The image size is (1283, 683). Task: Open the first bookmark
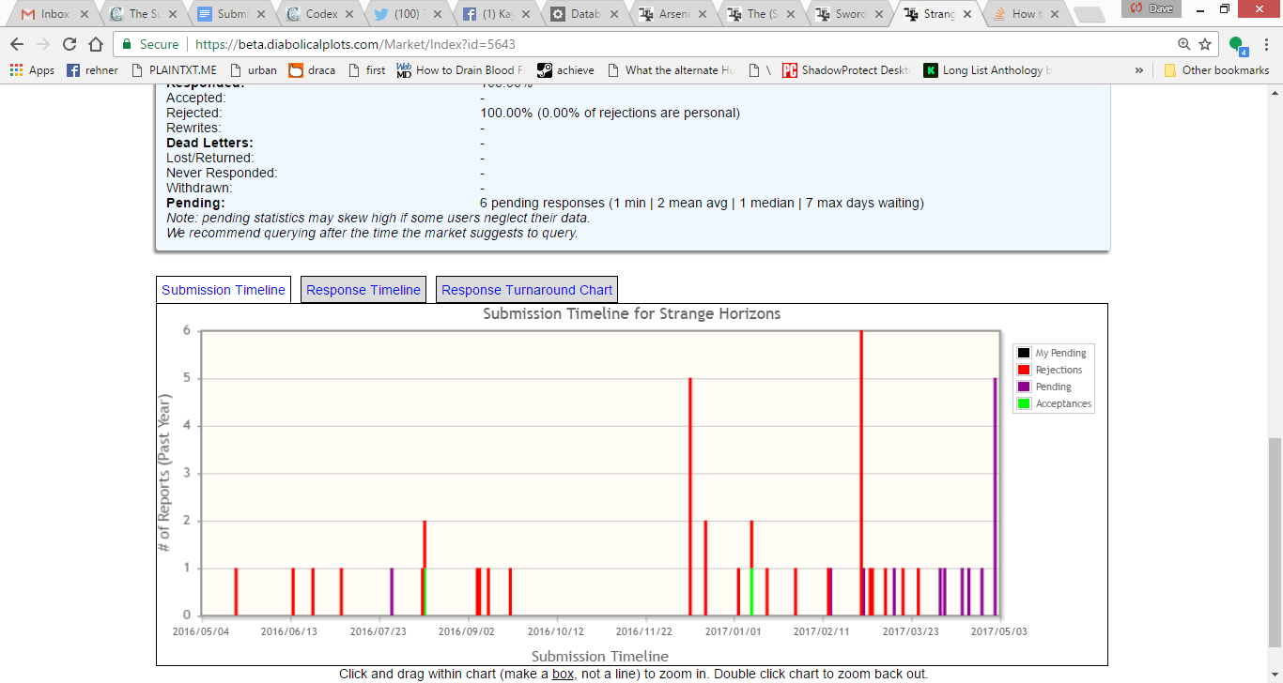coord(366,70)
